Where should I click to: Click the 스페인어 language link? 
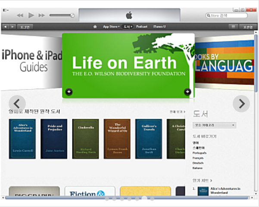(199, 148)
